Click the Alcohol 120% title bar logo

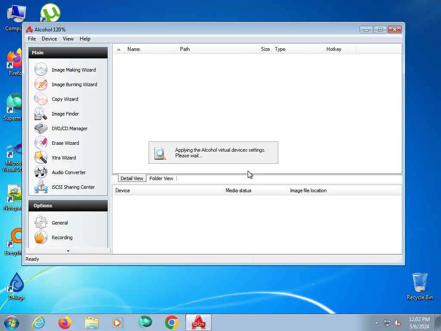click(29, 30)
